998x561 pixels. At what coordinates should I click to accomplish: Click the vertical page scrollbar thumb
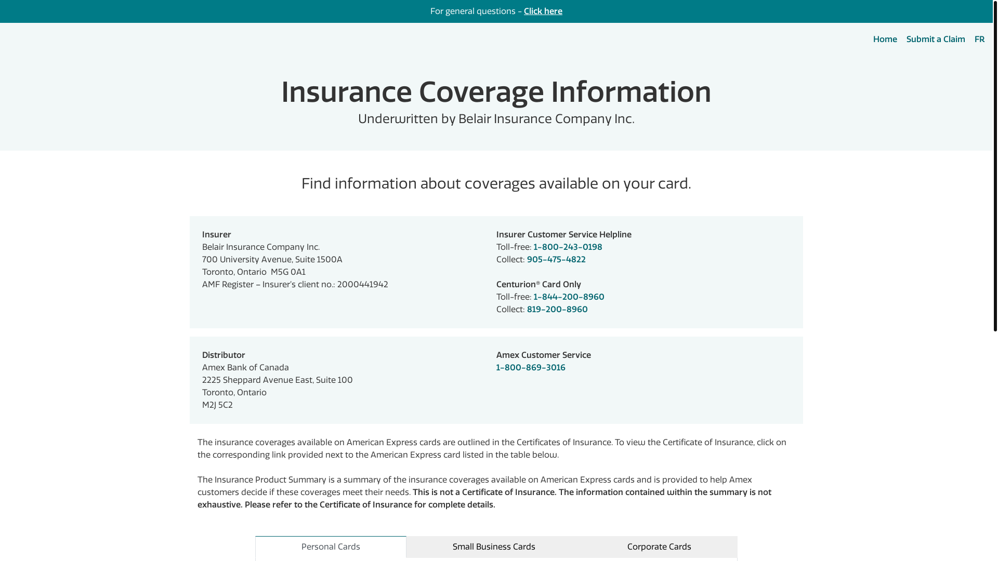click(x=995, y=166)
